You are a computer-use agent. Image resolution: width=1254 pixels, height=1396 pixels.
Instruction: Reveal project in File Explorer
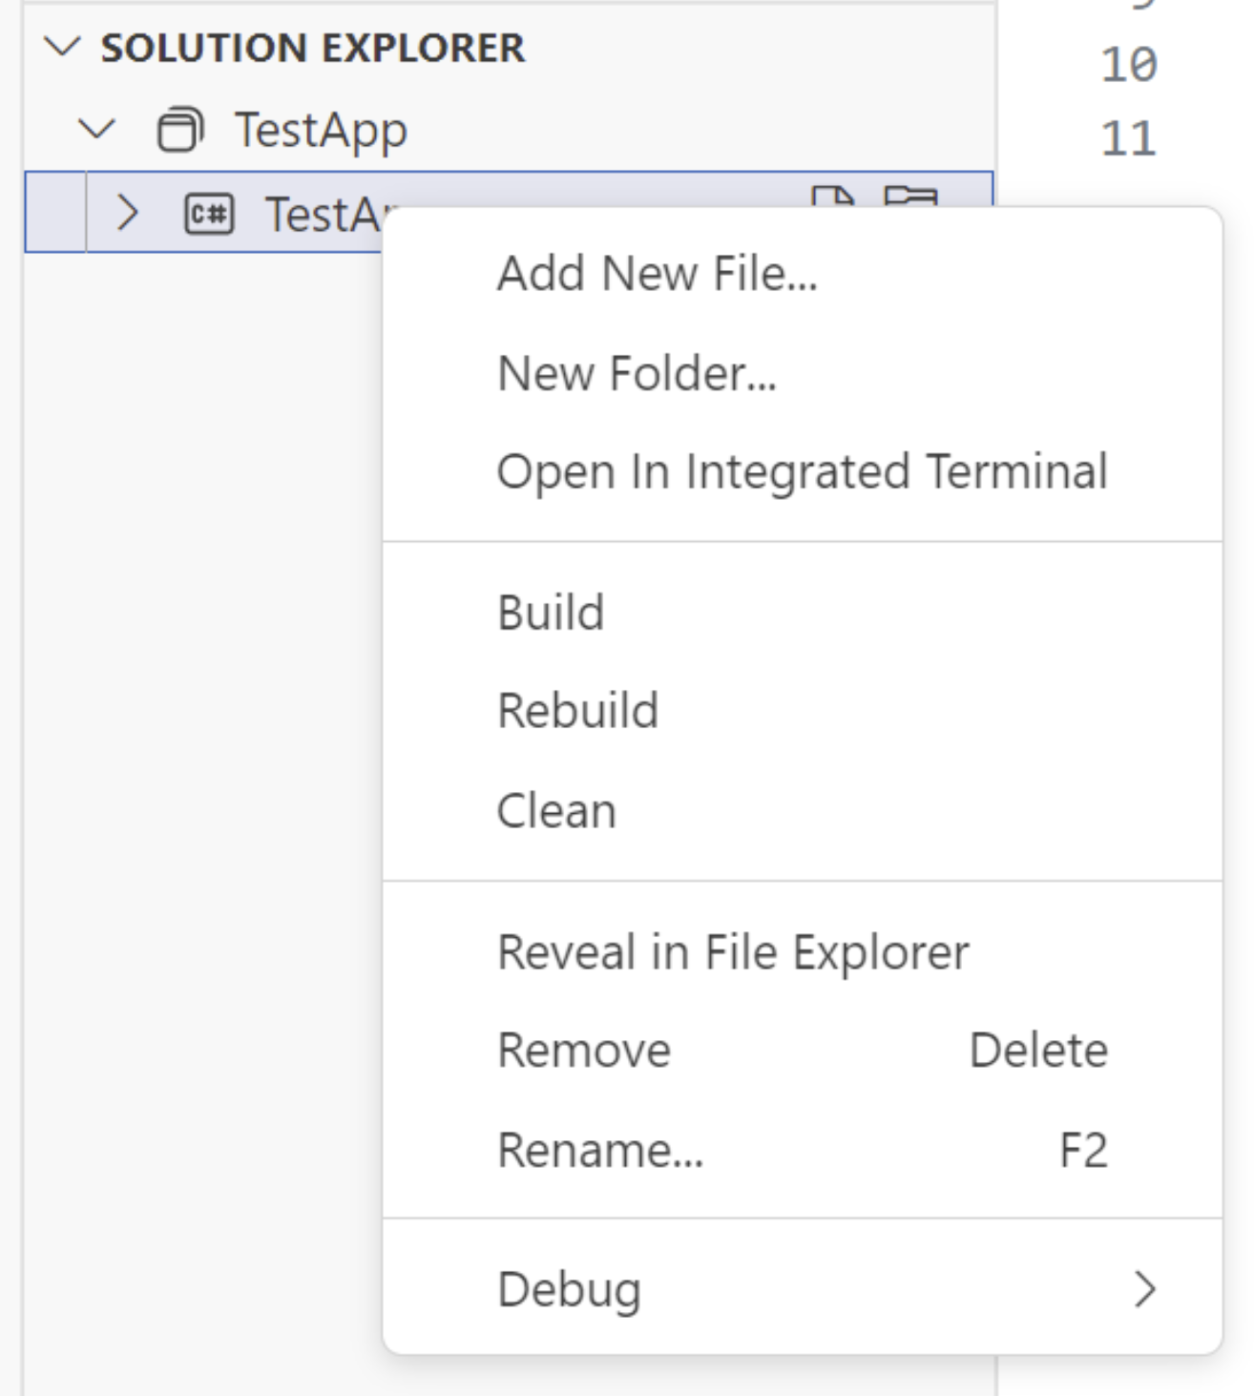(x=733, y=949)
